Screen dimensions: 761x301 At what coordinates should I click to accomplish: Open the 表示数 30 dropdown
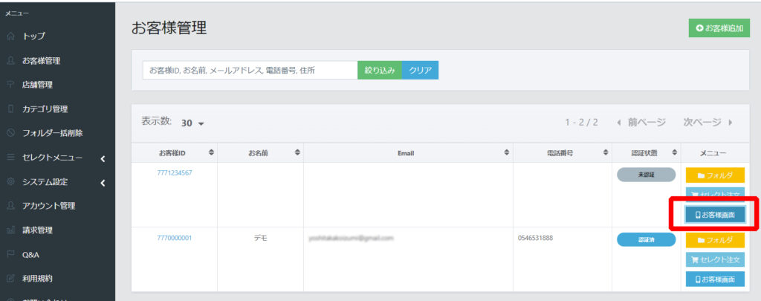tap(192, 123)
